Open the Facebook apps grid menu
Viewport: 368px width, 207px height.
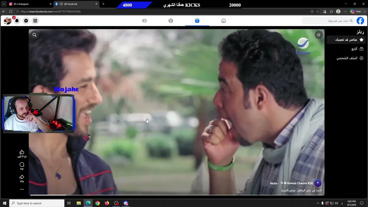click(x=35, y=21)
